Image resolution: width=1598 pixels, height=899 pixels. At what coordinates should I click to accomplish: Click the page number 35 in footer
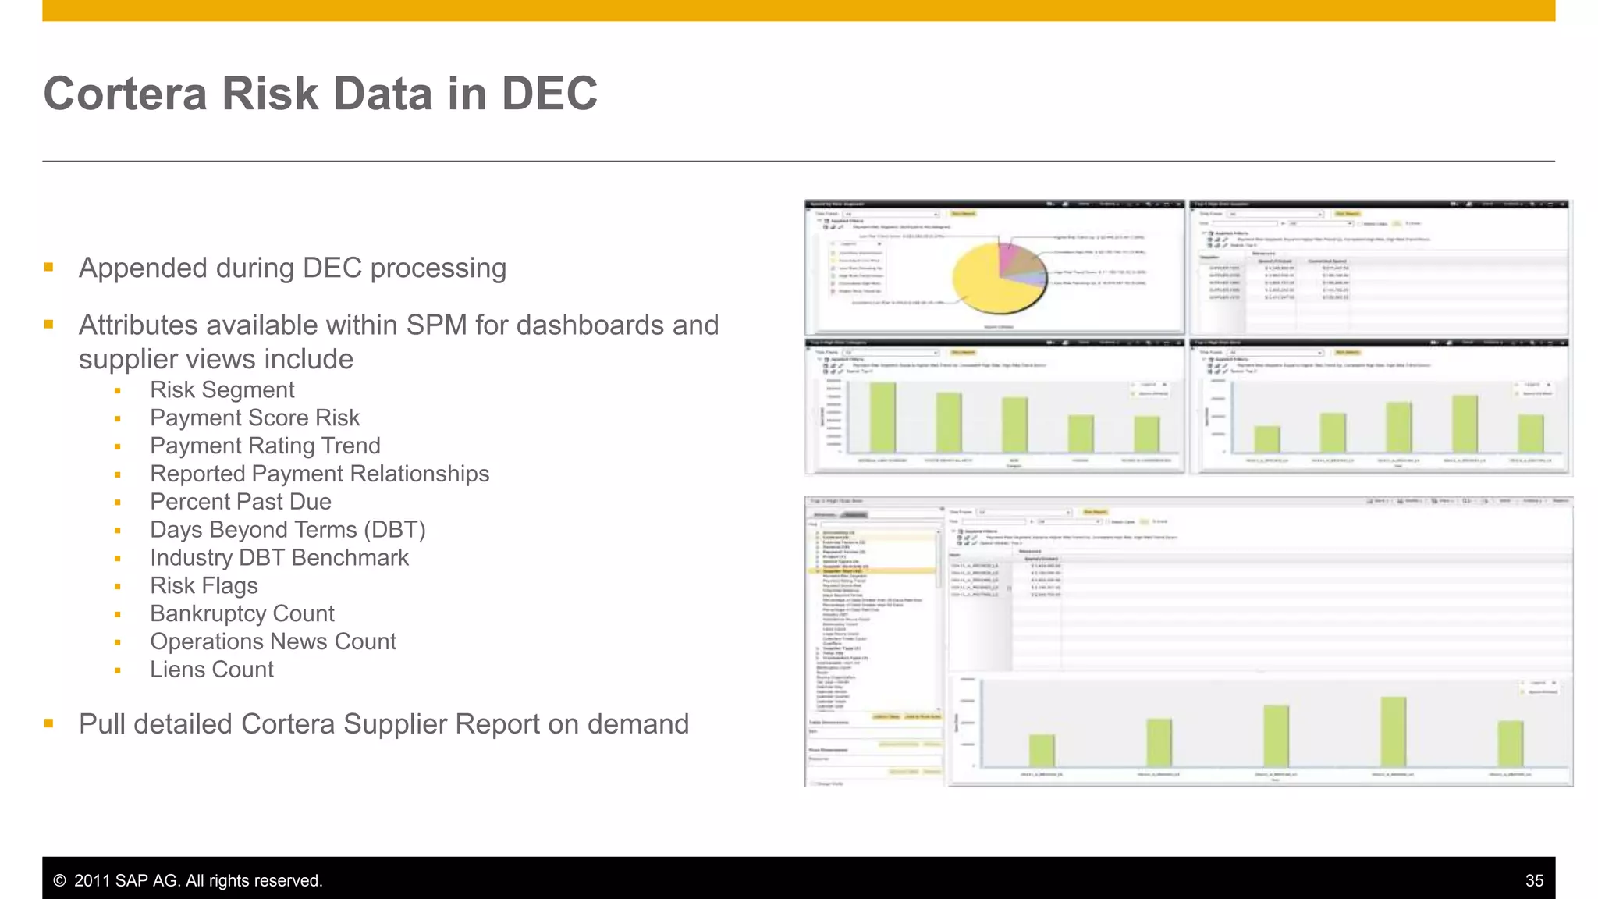click(1534, 880)
